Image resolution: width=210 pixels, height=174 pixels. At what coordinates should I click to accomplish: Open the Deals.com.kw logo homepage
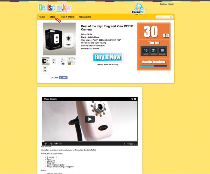(x=55, y=8)
